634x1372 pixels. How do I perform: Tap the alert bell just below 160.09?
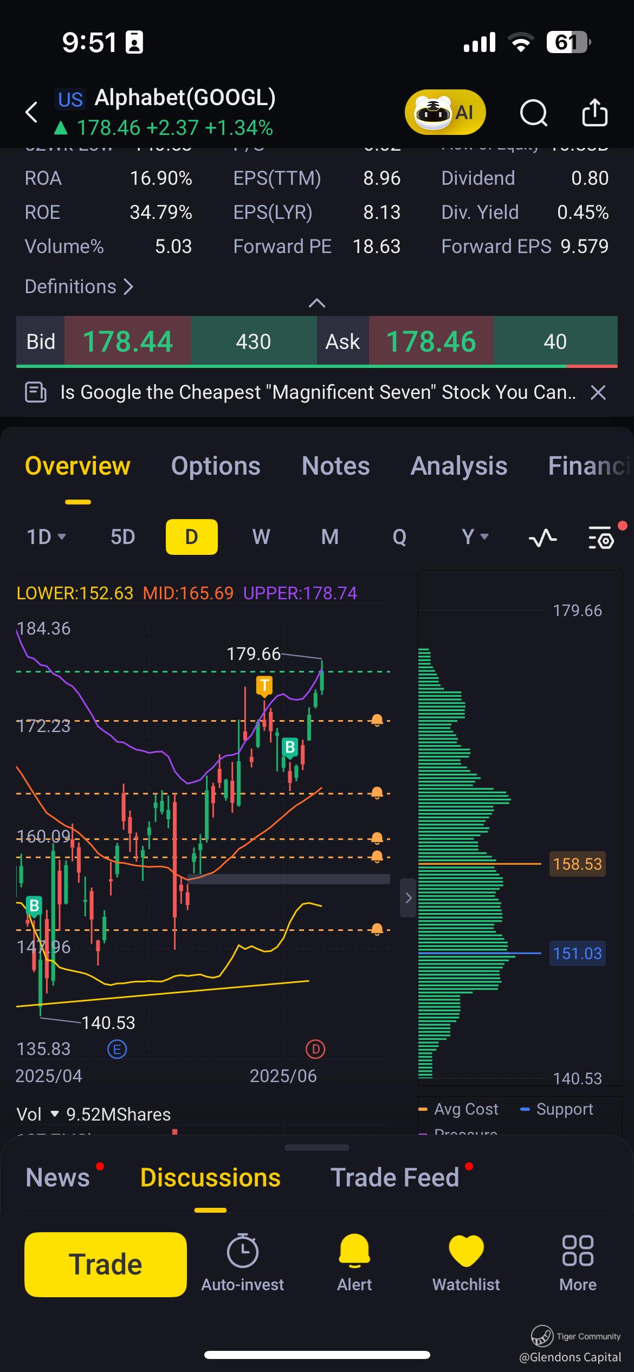click(x=377, y=857)
